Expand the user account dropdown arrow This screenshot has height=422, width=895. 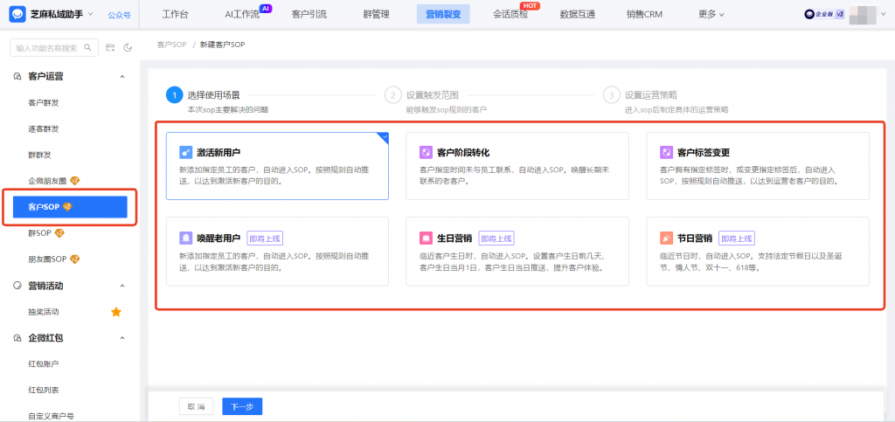[884, 15]
